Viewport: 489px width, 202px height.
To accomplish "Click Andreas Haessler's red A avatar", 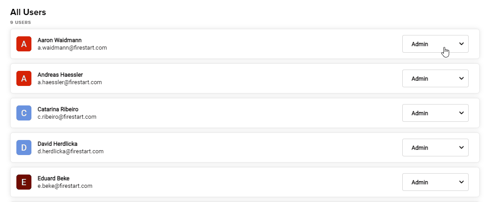I will [24, 78].
